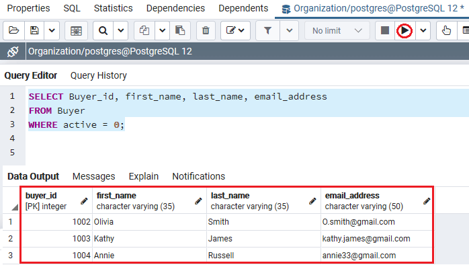Expand the Filter options dropdown arrow
Viewport: 469px width, 265px height.
coord(289,30)
